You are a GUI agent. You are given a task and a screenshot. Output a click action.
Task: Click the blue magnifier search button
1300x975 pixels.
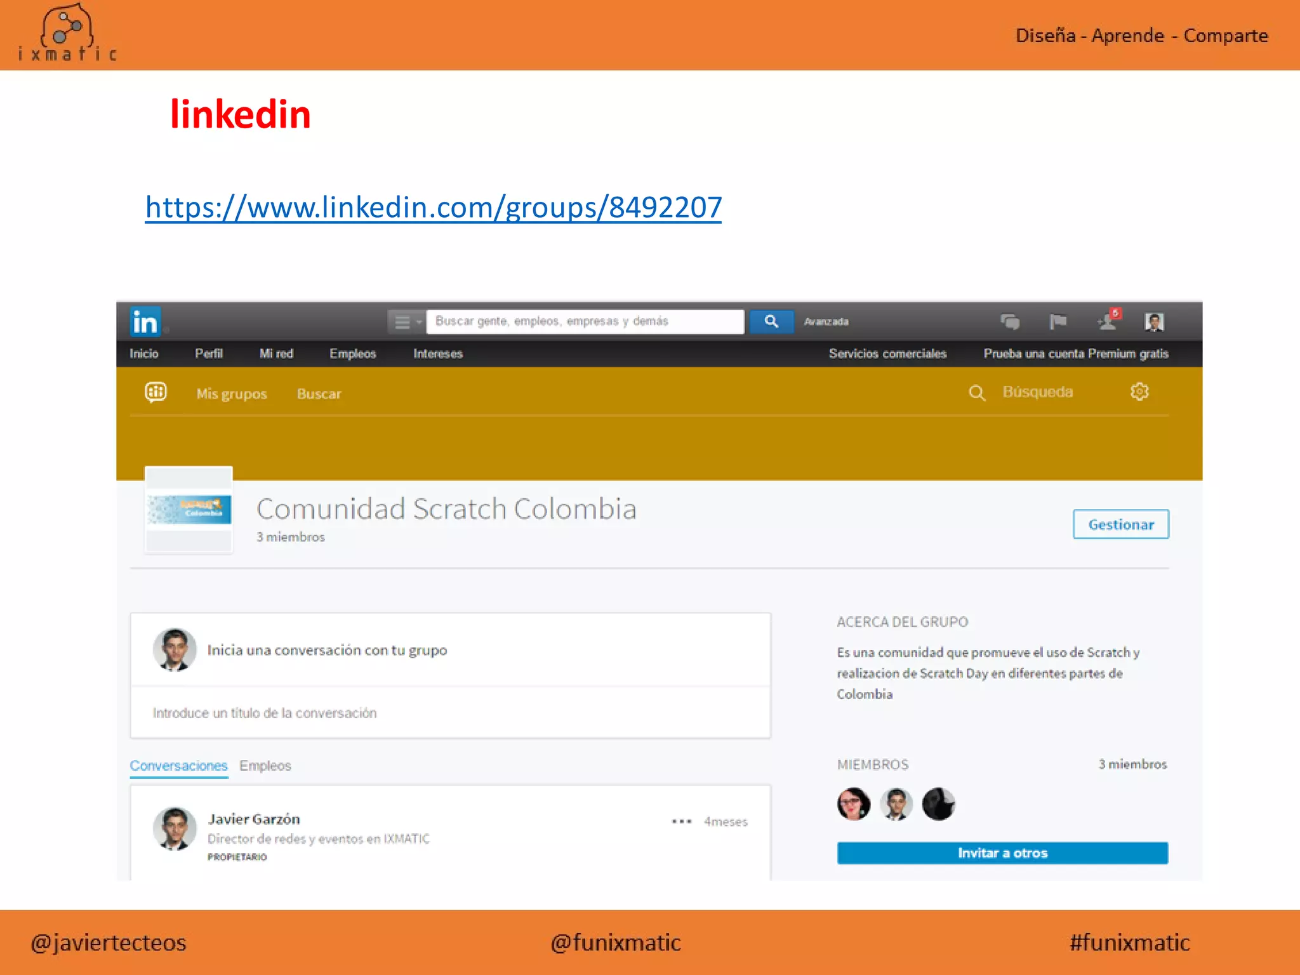[x=771, y=322]
